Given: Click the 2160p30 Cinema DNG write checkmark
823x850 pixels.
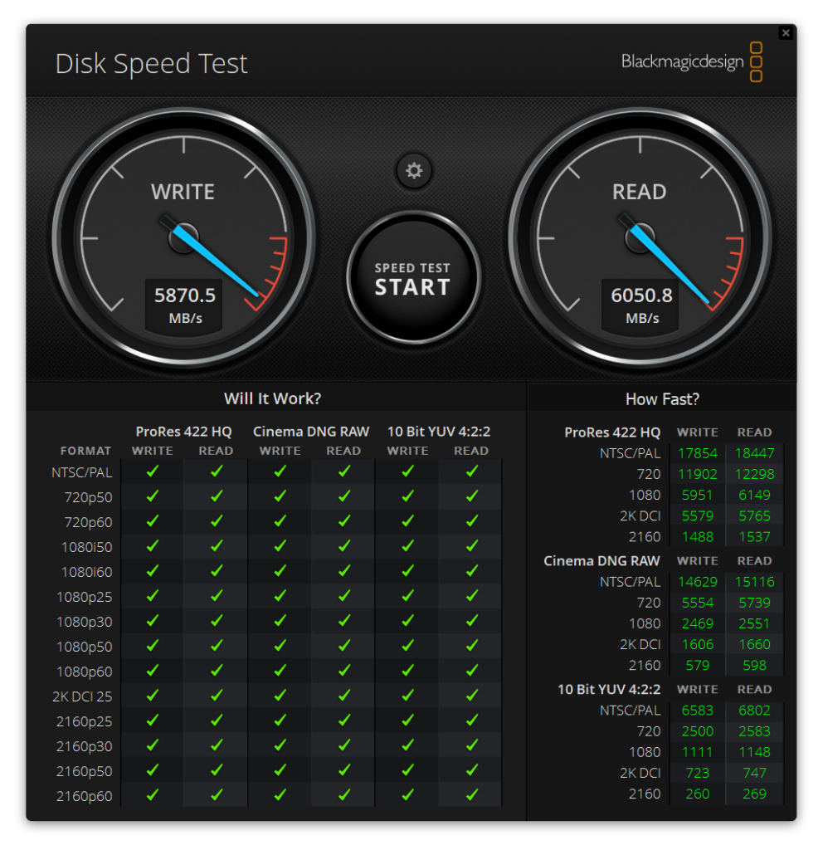Looking at the screenshot, I should coord(280,745).
